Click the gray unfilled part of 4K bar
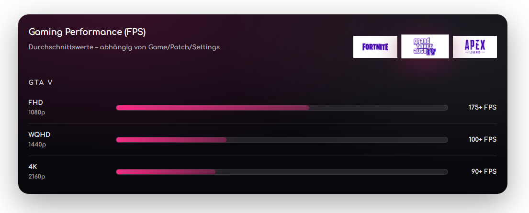Screen dimensions: 529x213 click(x=331, y=172)
